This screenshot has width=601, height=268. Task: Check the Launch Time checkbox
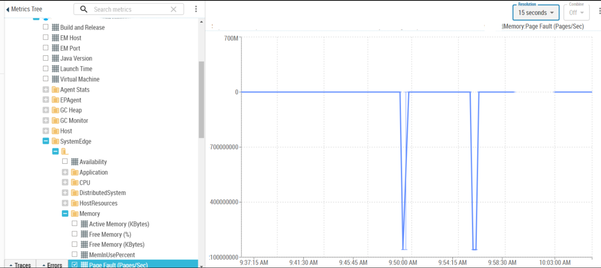[45, 68]
